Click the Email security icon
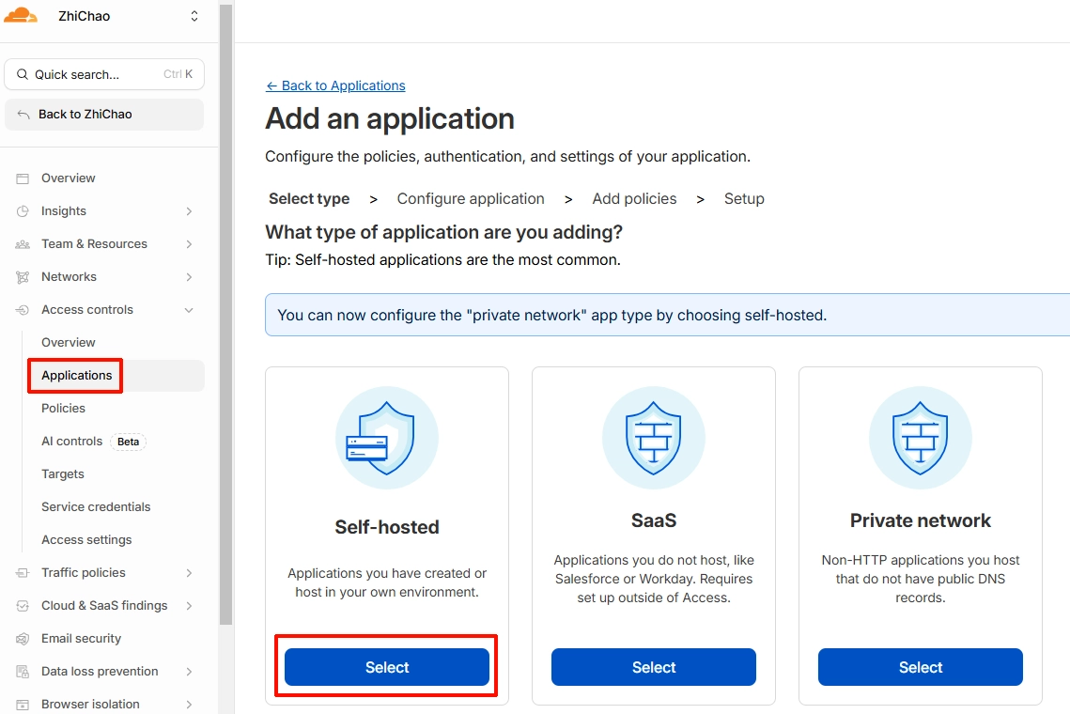Screen dimensions: 1070x714 [x=23, y=639]
